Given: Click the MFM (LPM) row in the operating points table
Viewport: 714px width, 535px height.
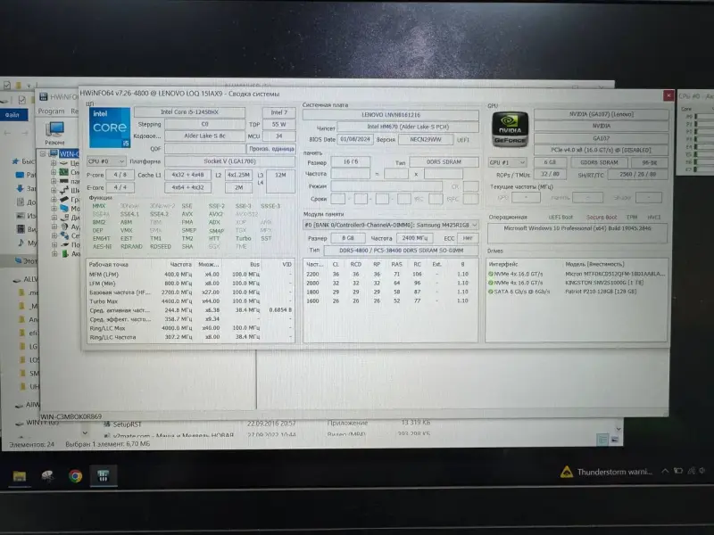Looking at the screenshot, I should tap(190, 275).
